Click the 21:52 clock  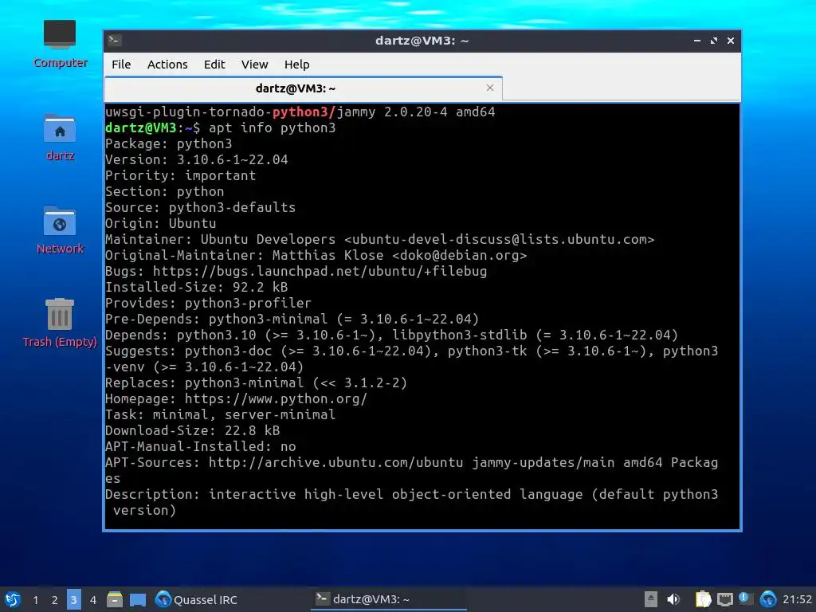(x=797, y=599)
